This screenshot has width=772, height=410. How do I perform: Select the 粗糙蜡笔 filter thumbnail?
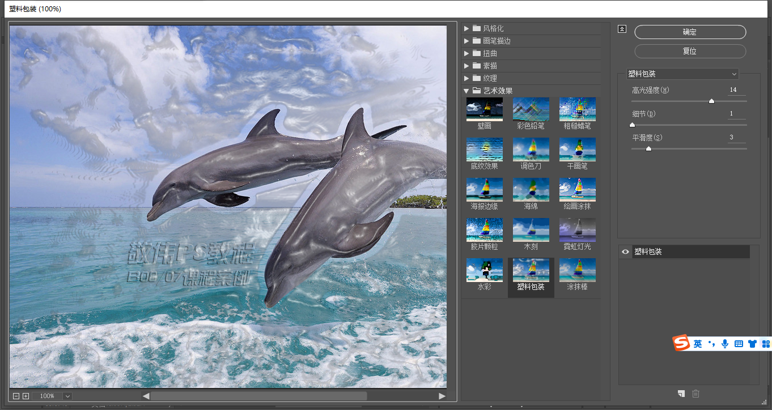pyautogui.click(x=577, y=109)
